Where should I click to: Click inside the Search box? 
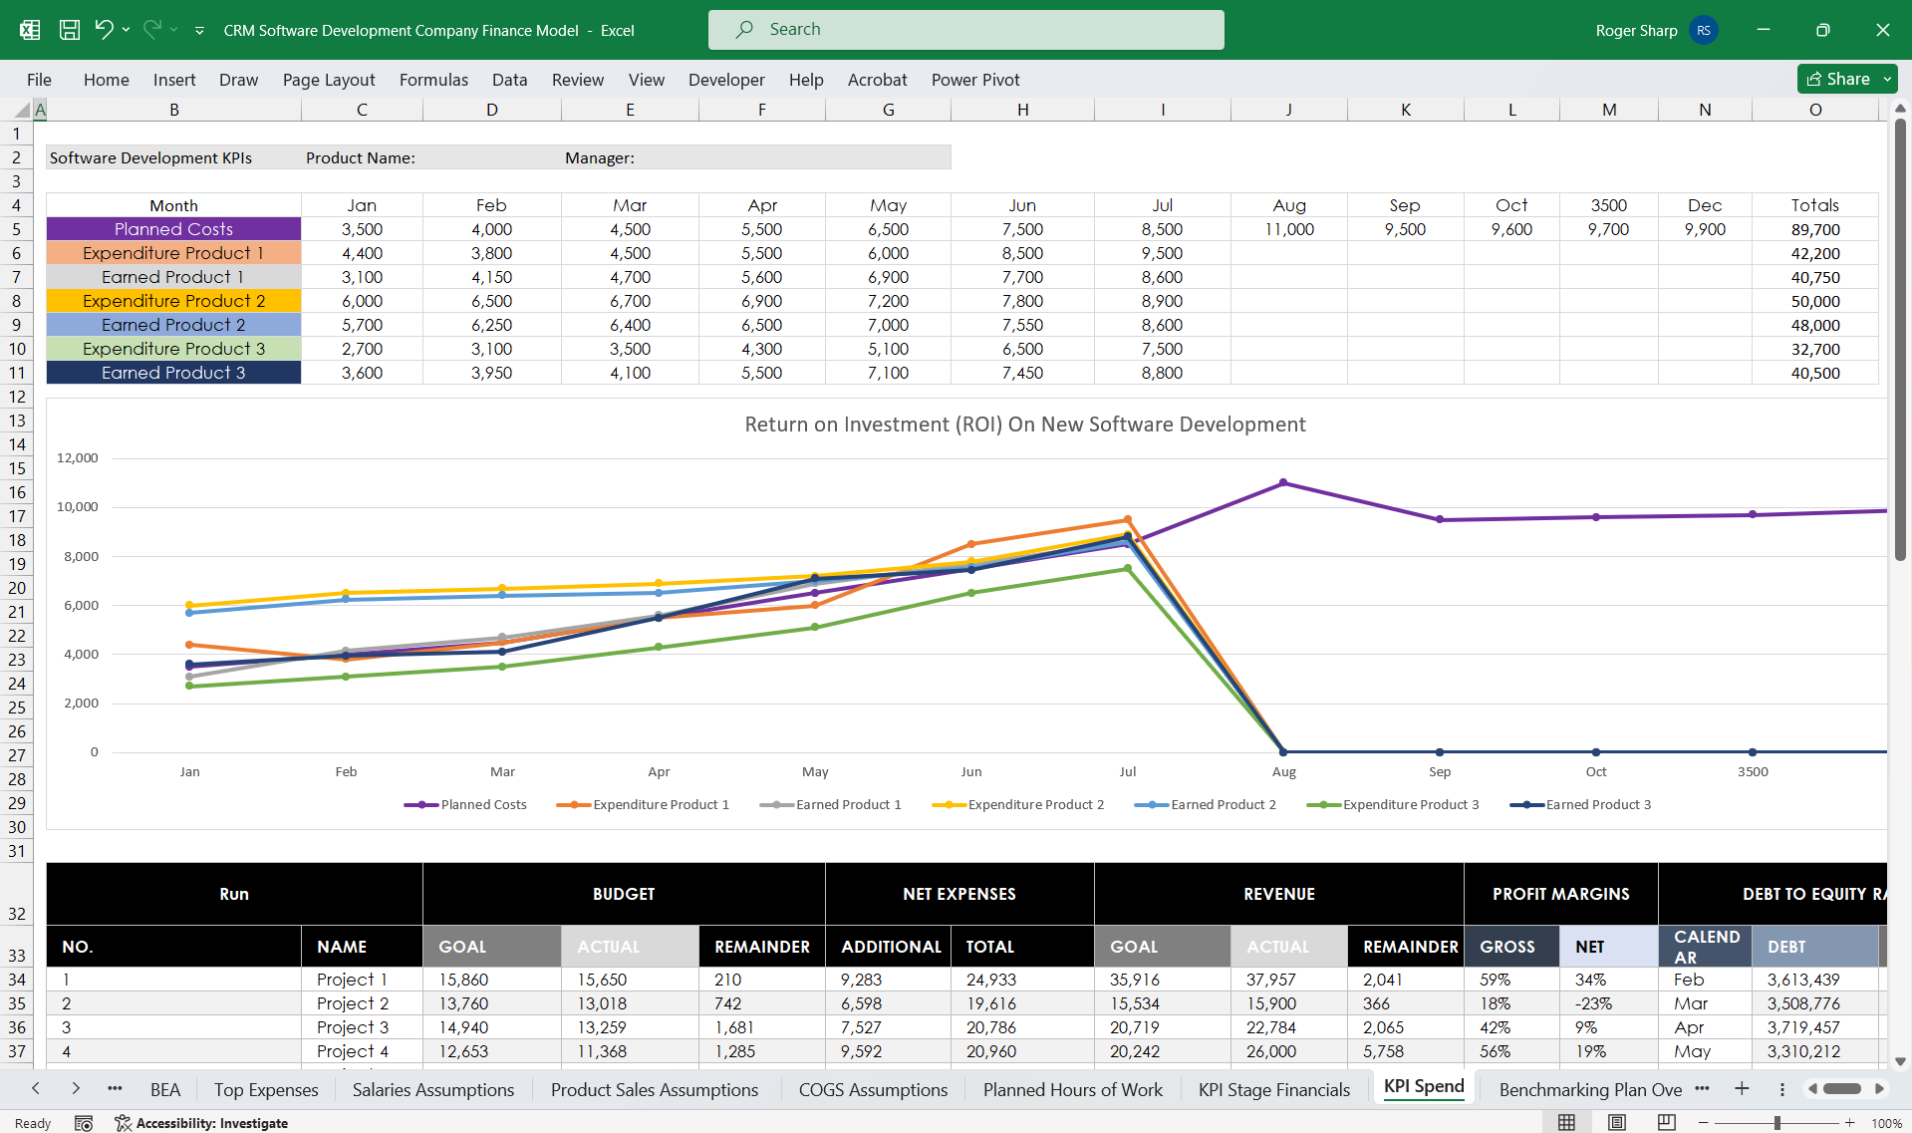click(x=964, y=29)
